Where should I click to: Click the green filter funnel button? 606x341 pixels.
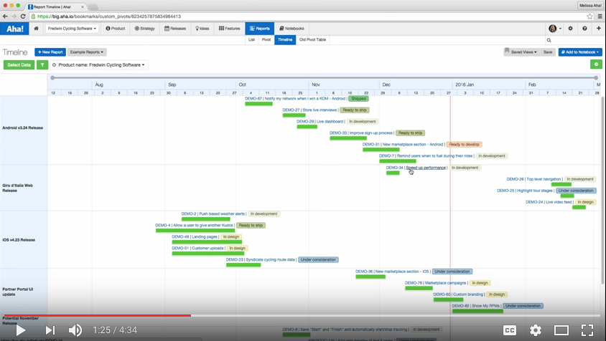pyautogui.click(x=42, y=64)
